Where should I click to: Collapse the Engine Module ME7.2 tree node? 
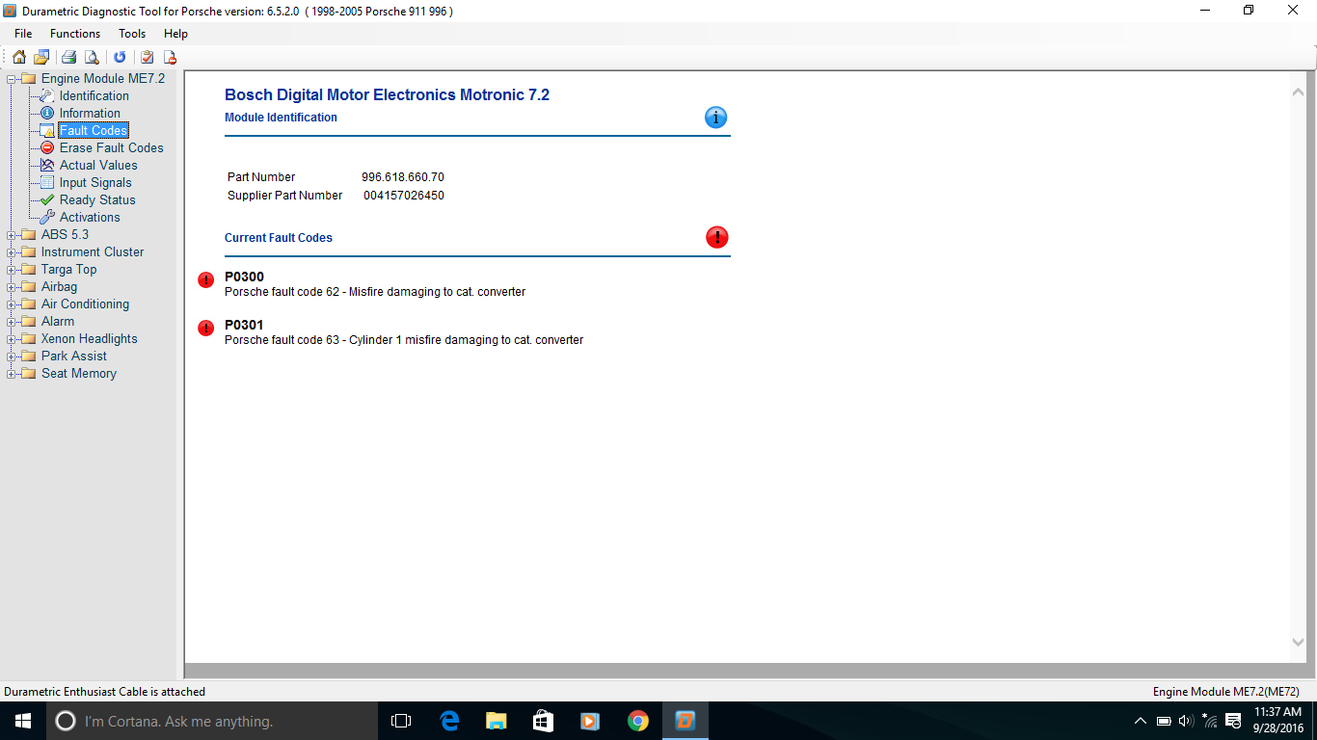(12, 79)
